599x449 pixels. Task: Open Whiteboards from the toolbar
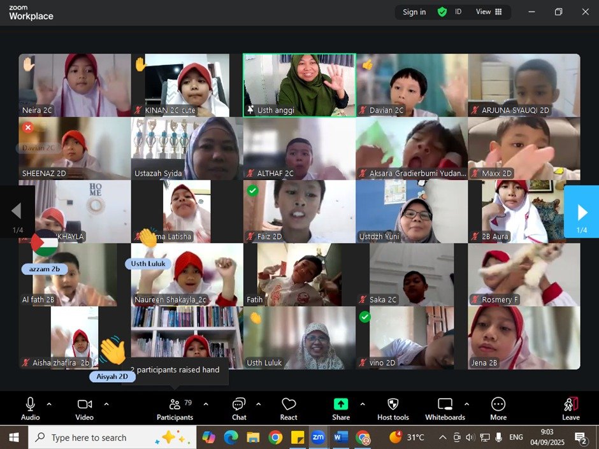point(445,408)
